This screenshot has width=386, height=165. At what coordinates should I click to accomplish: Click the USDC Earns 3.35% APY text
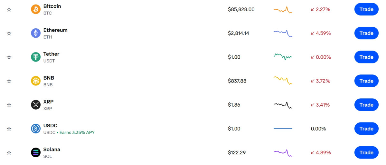click(x=77, y=132)
